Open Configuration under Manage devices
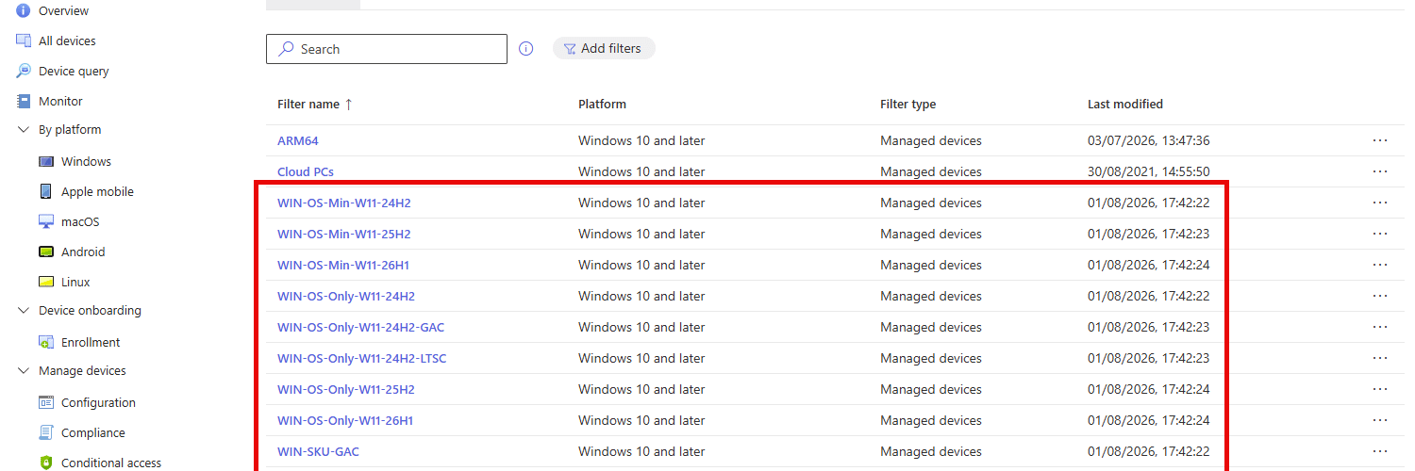 click(x=98, y=402)
